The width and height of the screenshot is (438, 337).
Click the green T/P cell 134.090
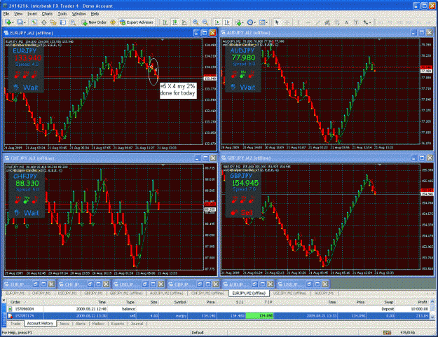click(x=259, y=316)
